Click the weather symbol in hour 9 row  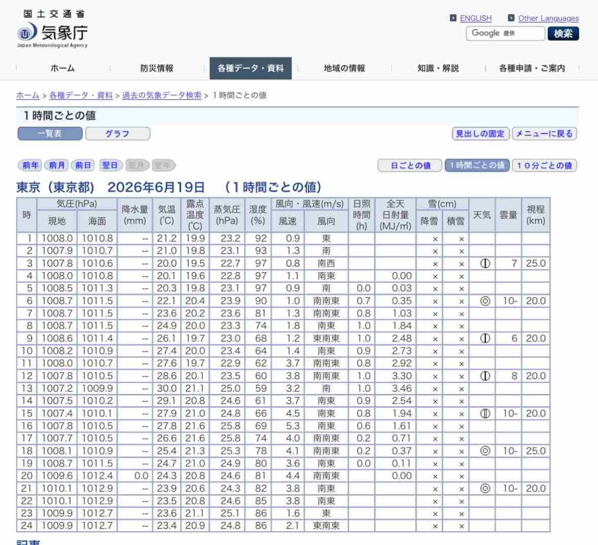pos(485,339)
